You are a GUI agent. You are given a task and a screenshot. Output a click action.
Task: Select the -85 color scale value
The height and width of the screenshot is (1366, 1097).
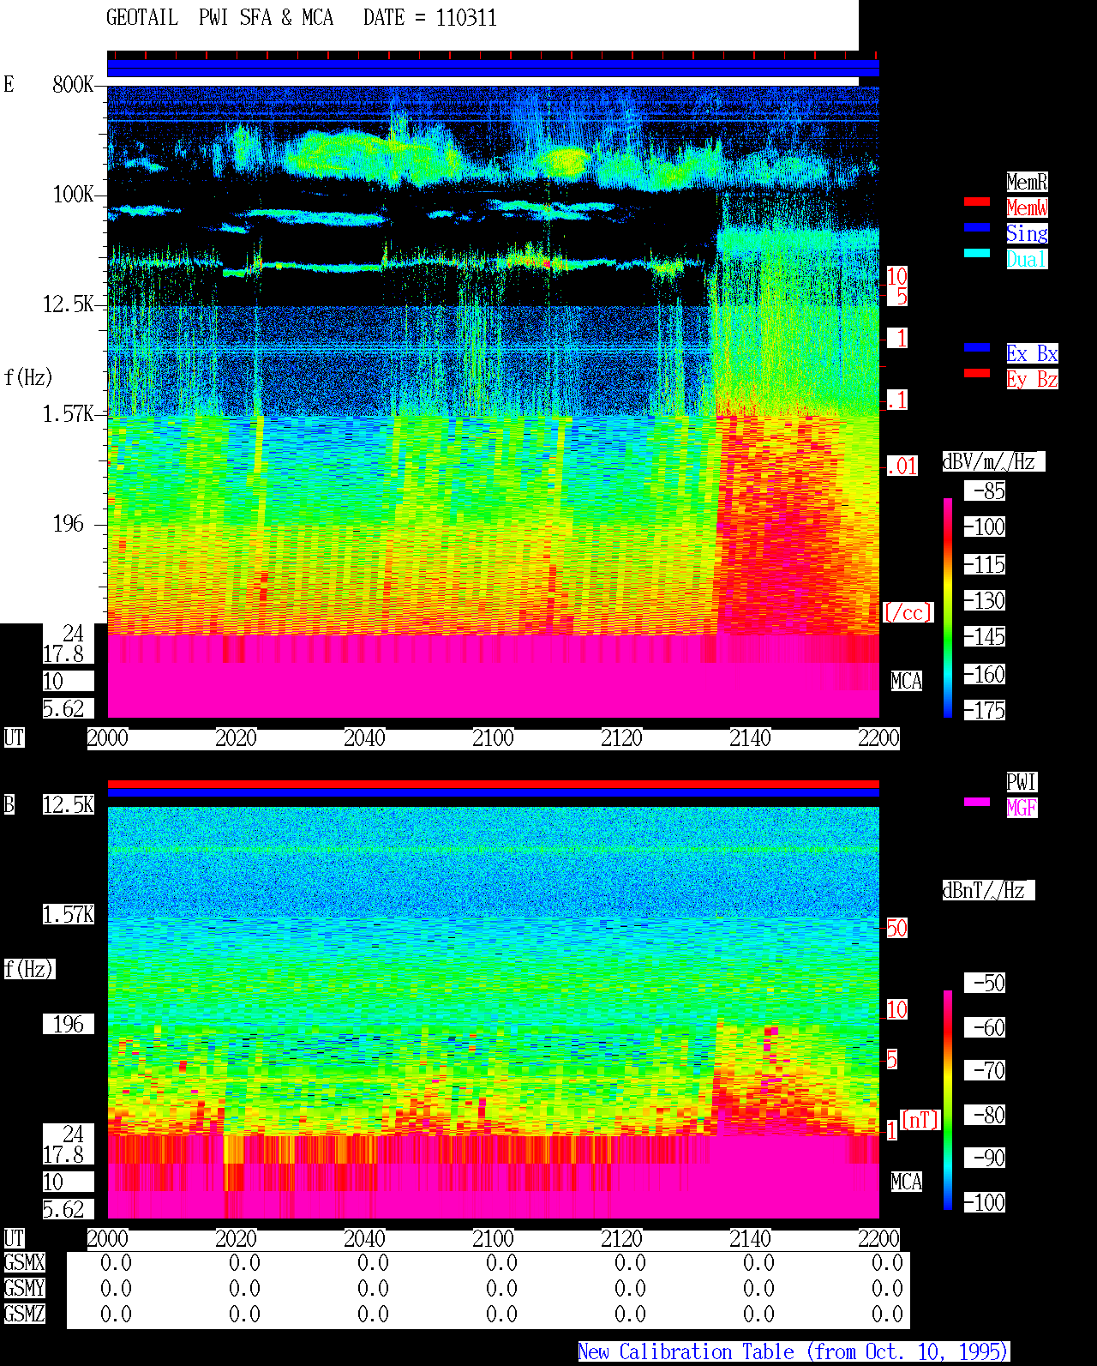click(x=985, y=490)
